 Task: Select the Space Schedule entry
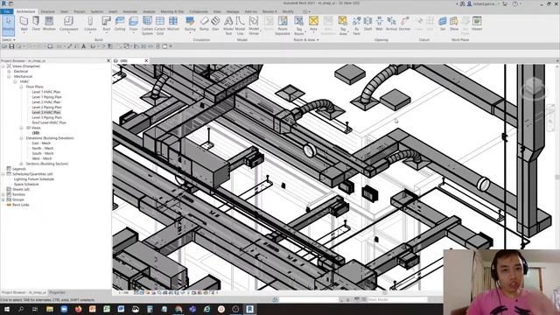point(26,185)
